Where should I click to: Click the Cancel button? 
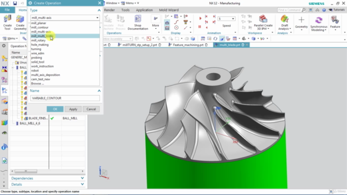[91, 109]
